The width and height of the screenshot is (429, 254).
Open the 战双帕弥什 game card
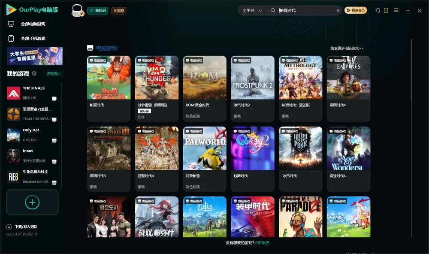point(157,217)
